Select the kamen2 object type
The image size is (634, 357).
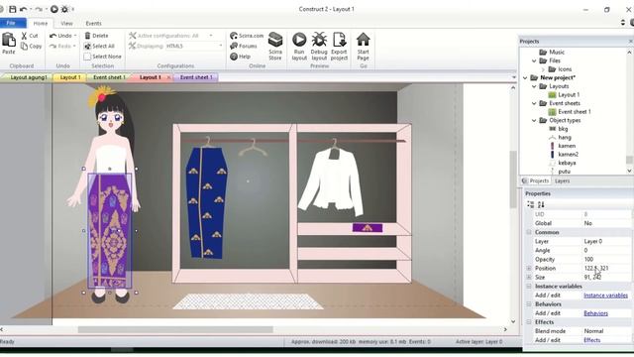coord(568,155)
